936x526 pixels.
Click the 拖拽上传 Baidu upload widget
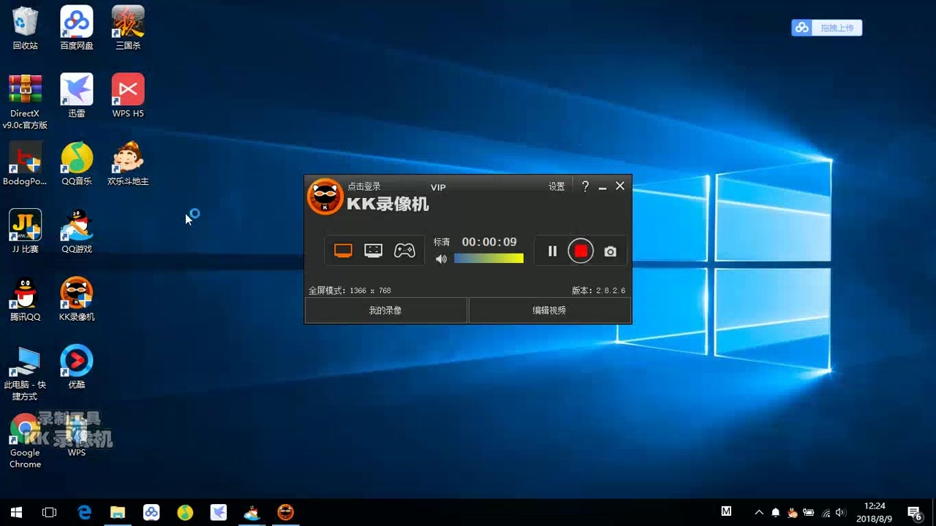click(827, 28)
